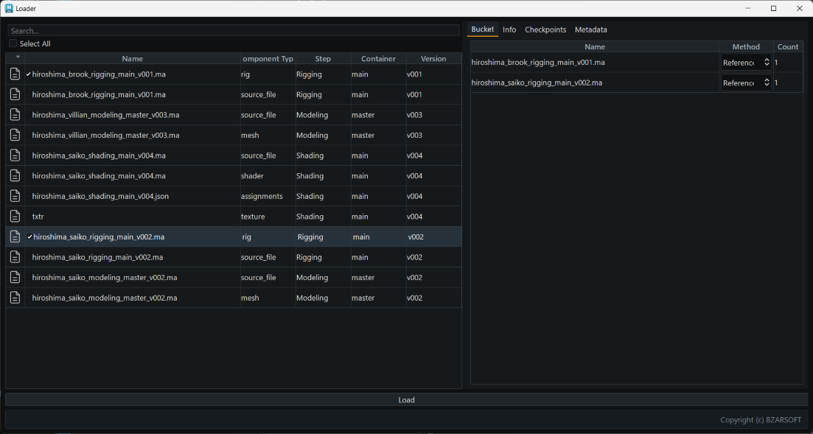Toggle the Select All checkbox
This screenshot has width=813, height=434.
[13, 43]
